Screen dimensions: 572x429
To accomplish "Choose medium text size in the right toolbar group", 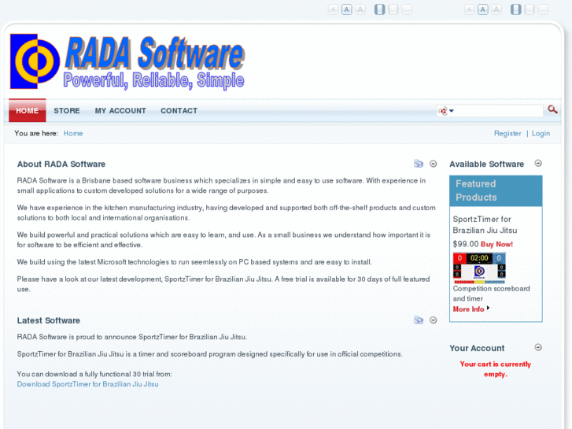I will pos(483,9).
